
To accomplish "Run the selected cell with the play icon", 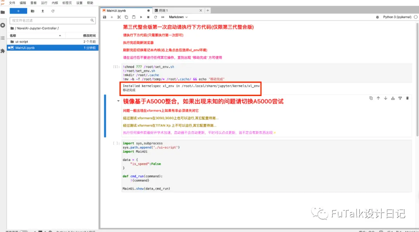I will [x=141, y=17].
